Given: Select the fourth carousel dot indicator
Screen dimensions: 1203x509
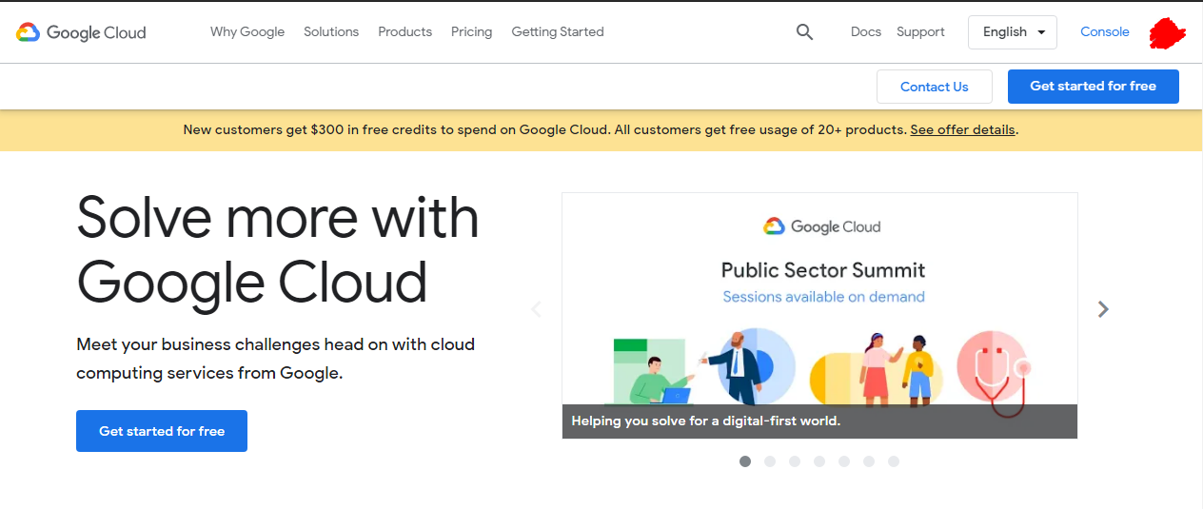Looking at the screenshot, I should tap(819, 461).
